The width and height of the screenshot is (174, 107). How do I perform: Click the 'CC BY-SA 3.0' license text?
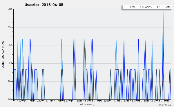tap(165, 105)
